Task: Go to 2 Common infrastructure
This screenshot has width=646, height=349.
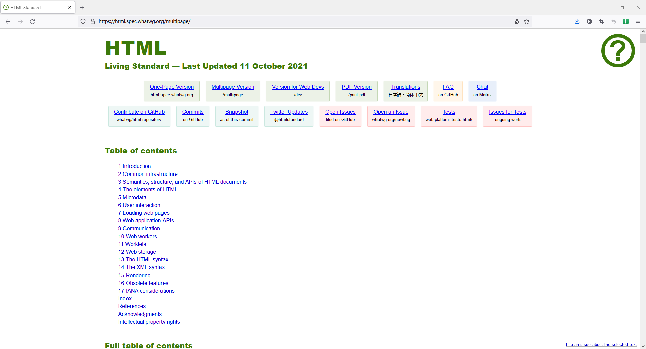Action: click(x=148, y=174)
